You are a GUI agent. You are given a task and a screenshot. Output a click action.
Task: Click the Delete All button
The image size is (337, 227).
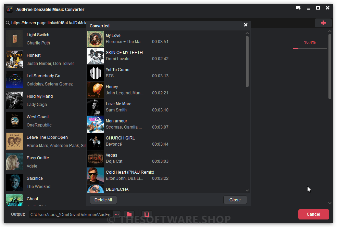coord(103,200)
